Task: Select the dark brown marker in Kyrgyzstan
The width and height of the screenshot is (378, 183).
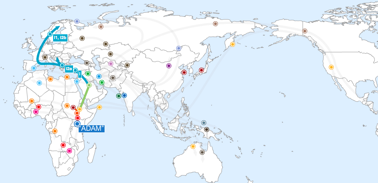Action: 127,65
